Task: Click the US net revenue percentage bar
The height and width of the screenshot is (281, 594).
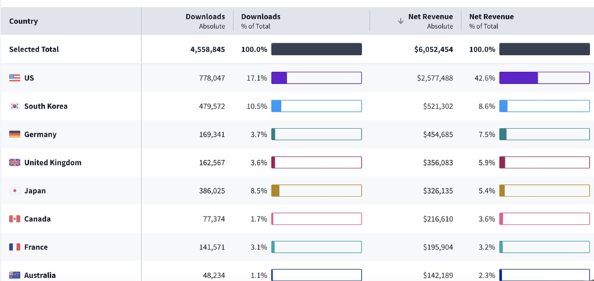Action: (545, 78)
